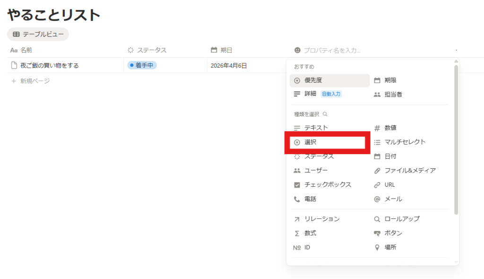Choose the 場所 pin icon property type
Screen dimensions: 484x279
pyautogui.click(x=377, y=247)
